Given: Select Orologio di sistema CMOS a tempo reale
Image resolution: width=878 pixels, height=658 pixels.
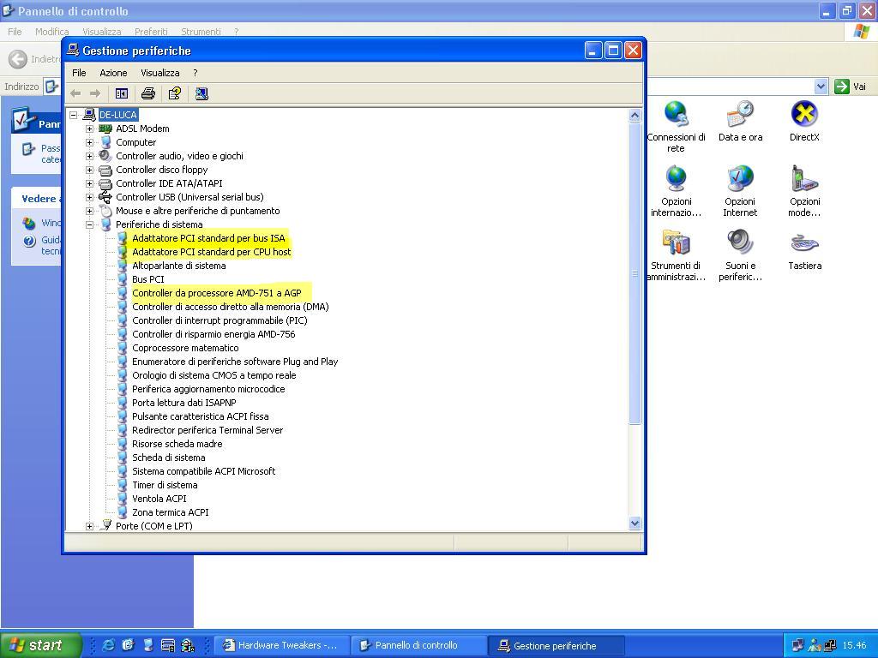Looking at the screenshot, I should click(x=213, y=375).
